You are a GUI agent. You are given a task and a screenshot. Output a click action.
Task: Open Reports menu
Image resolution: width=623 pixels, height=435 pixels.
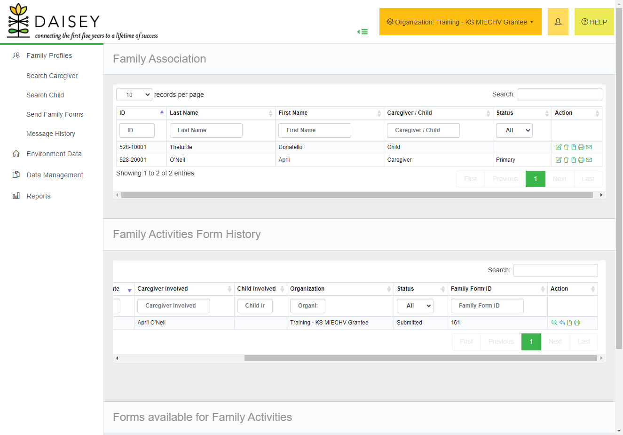tap(39, 196)
